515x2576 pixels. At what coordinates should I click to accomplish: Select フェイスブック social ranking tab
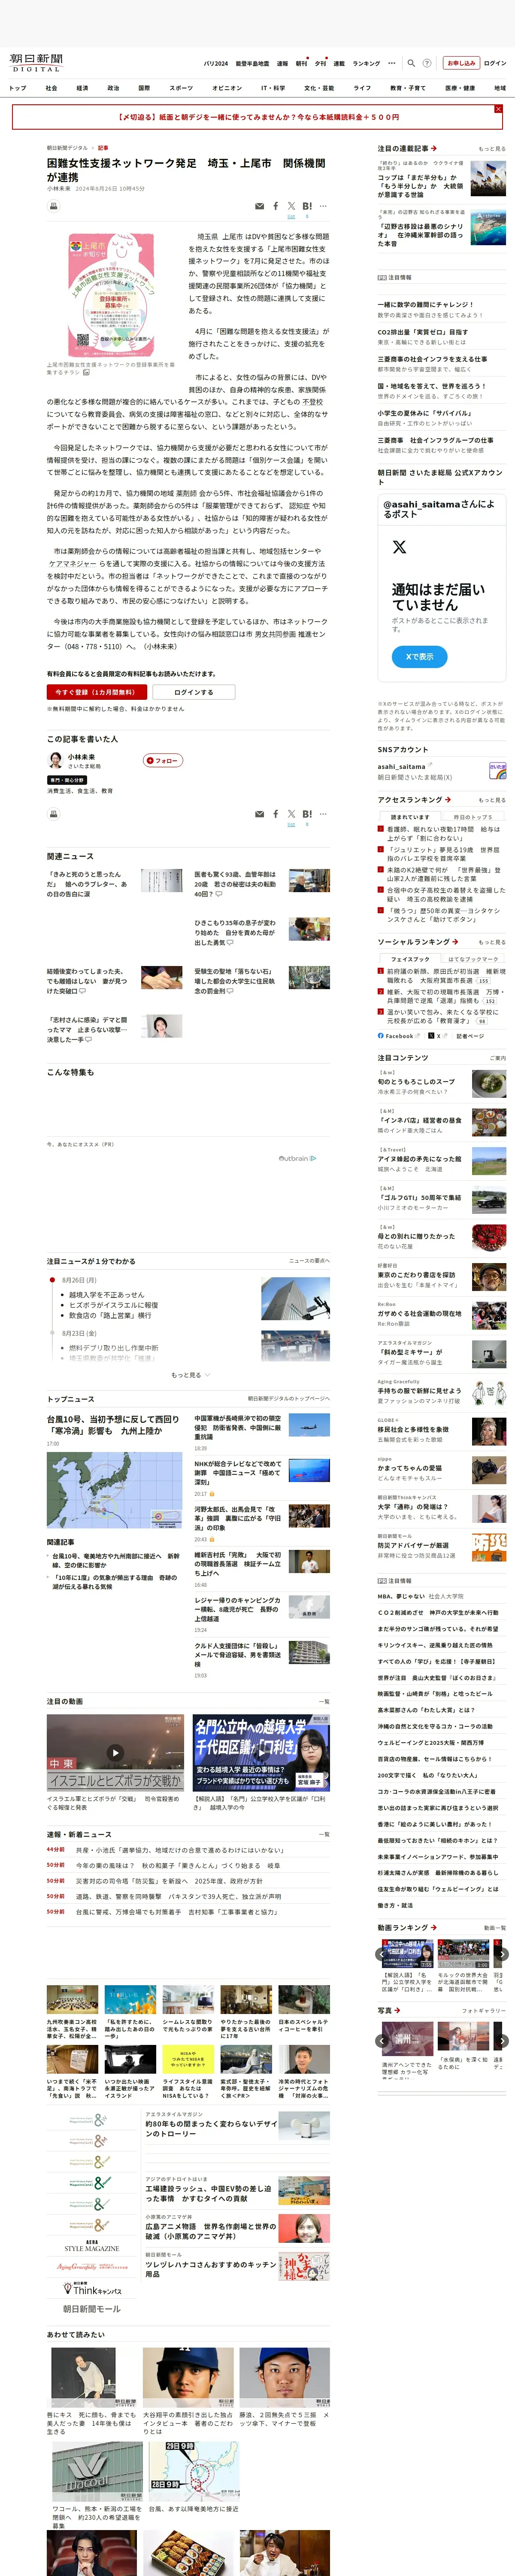(x=410, y=959)
